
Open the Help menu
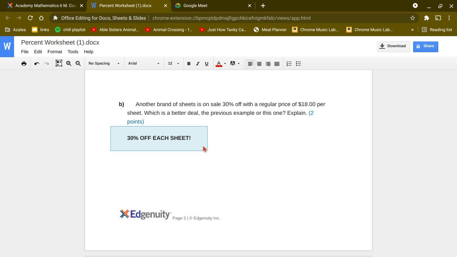88,52
